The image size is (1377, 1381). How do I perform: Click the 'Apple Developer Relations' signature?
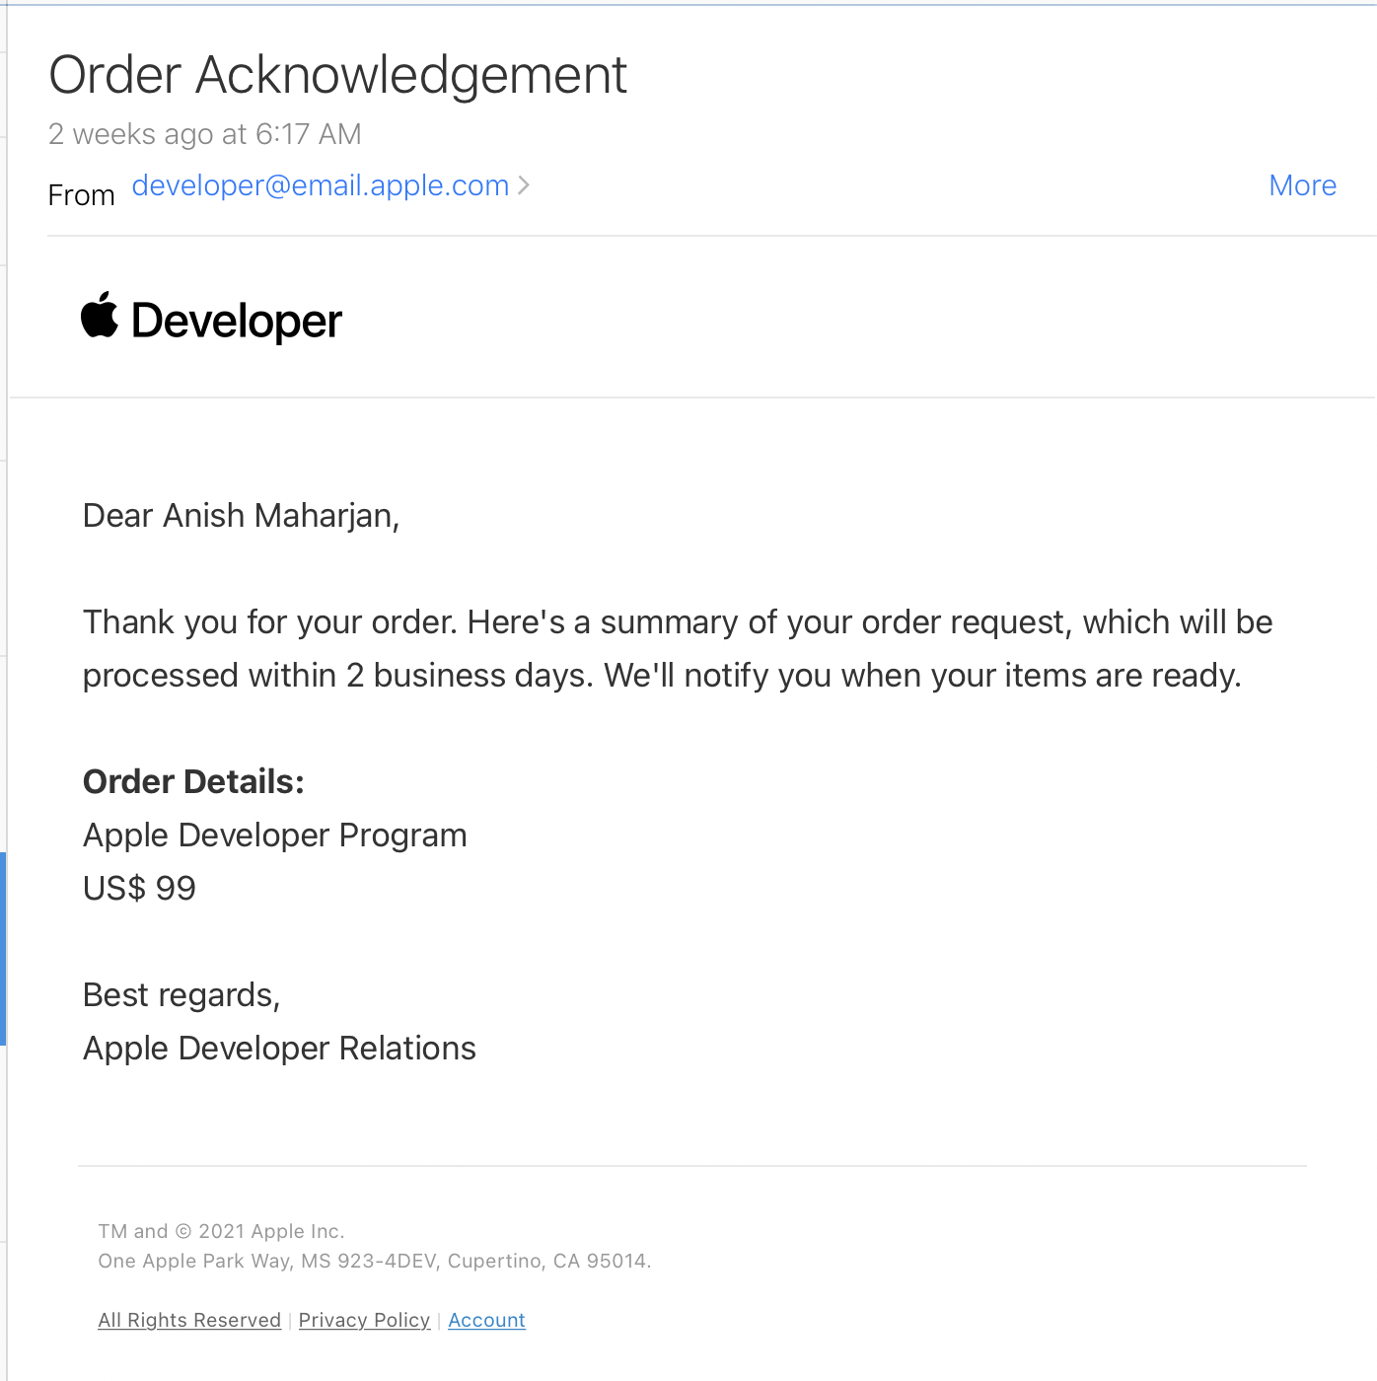click(280, 1049)
